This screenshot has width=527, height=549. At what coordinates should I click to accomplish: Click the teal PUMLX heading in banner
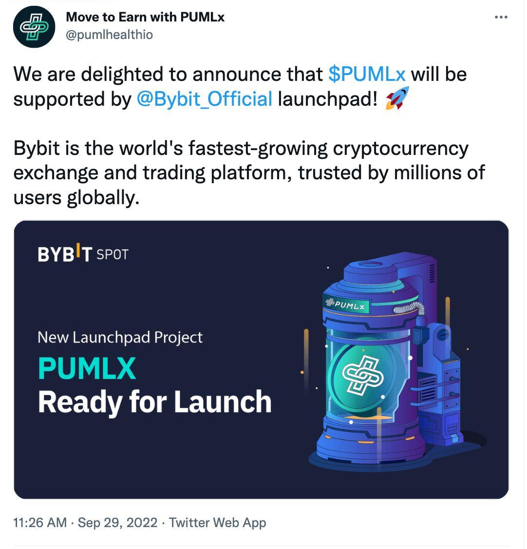pos(87,369)
